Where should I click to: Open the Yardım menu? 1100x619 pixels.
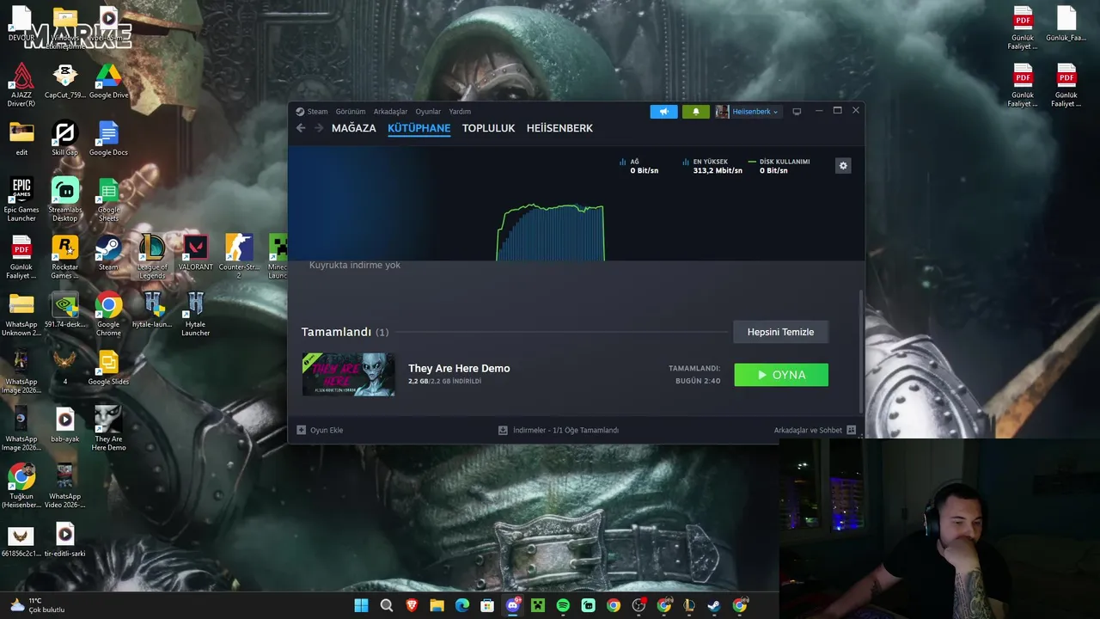pyautogui.click(x=460, y=112)
